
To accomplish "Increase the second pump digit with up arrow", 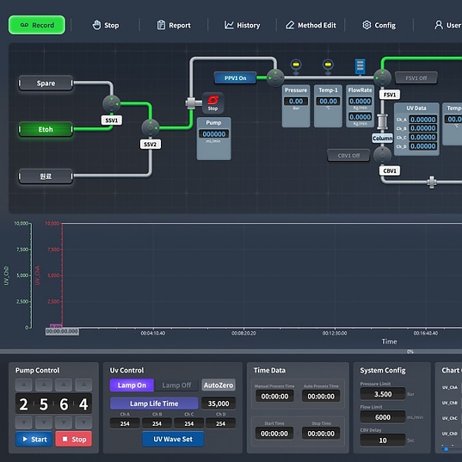I will [x=44, y=384].
